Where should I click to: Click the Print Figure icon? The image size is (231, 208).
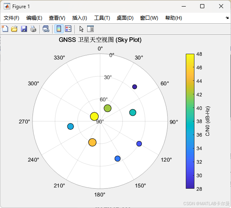click(x=33, y=29)
